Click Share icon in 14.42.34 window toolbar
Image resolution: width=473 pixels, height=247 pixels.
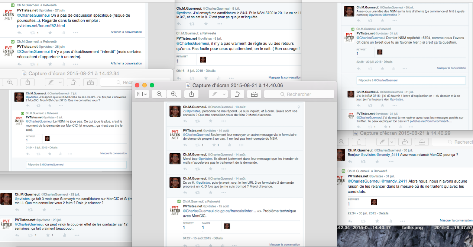[x=27, y=82]
